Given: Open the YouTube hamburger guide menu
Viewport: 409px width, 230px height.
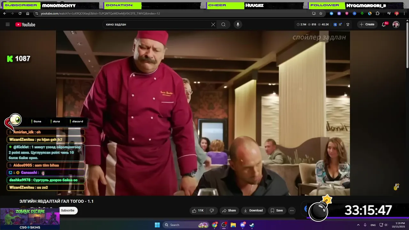Looking at the screenshot, I should coord(8,25).
